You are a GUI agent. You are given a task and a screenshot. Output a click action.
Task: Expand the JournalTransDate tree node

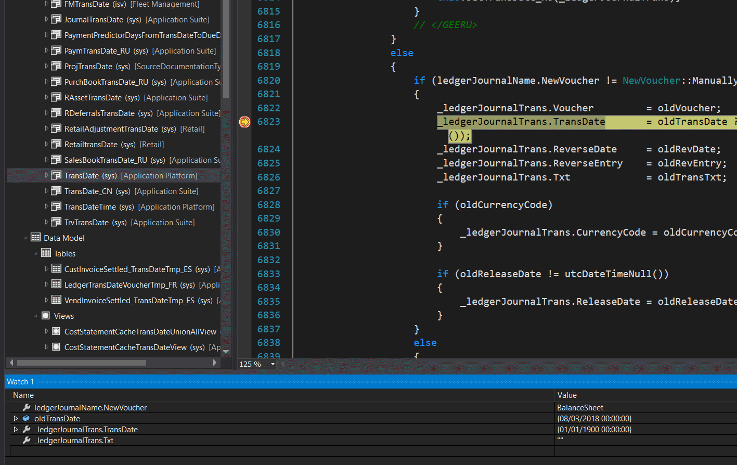(46, 19)
